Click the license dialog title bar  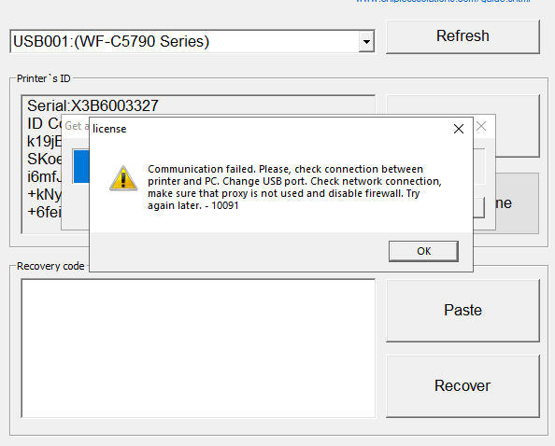click(x=269, y=129)
